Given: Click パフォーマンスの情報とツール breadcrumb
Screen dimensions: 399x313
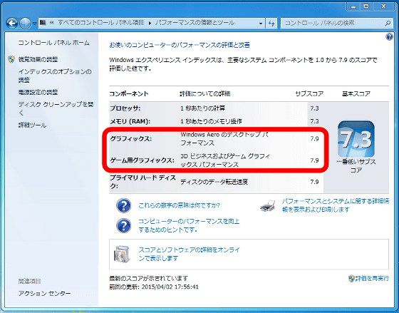Looking at the screenshot, I should tap(195, 23).
